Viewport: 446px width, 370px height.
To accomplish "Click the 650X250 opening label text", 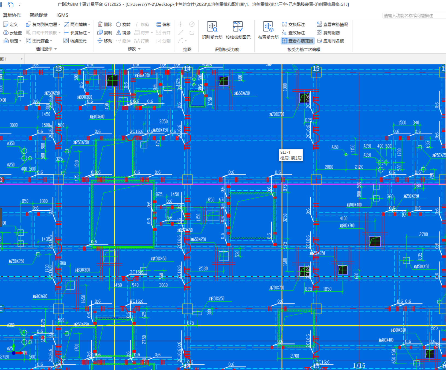I will pos(217,298).
